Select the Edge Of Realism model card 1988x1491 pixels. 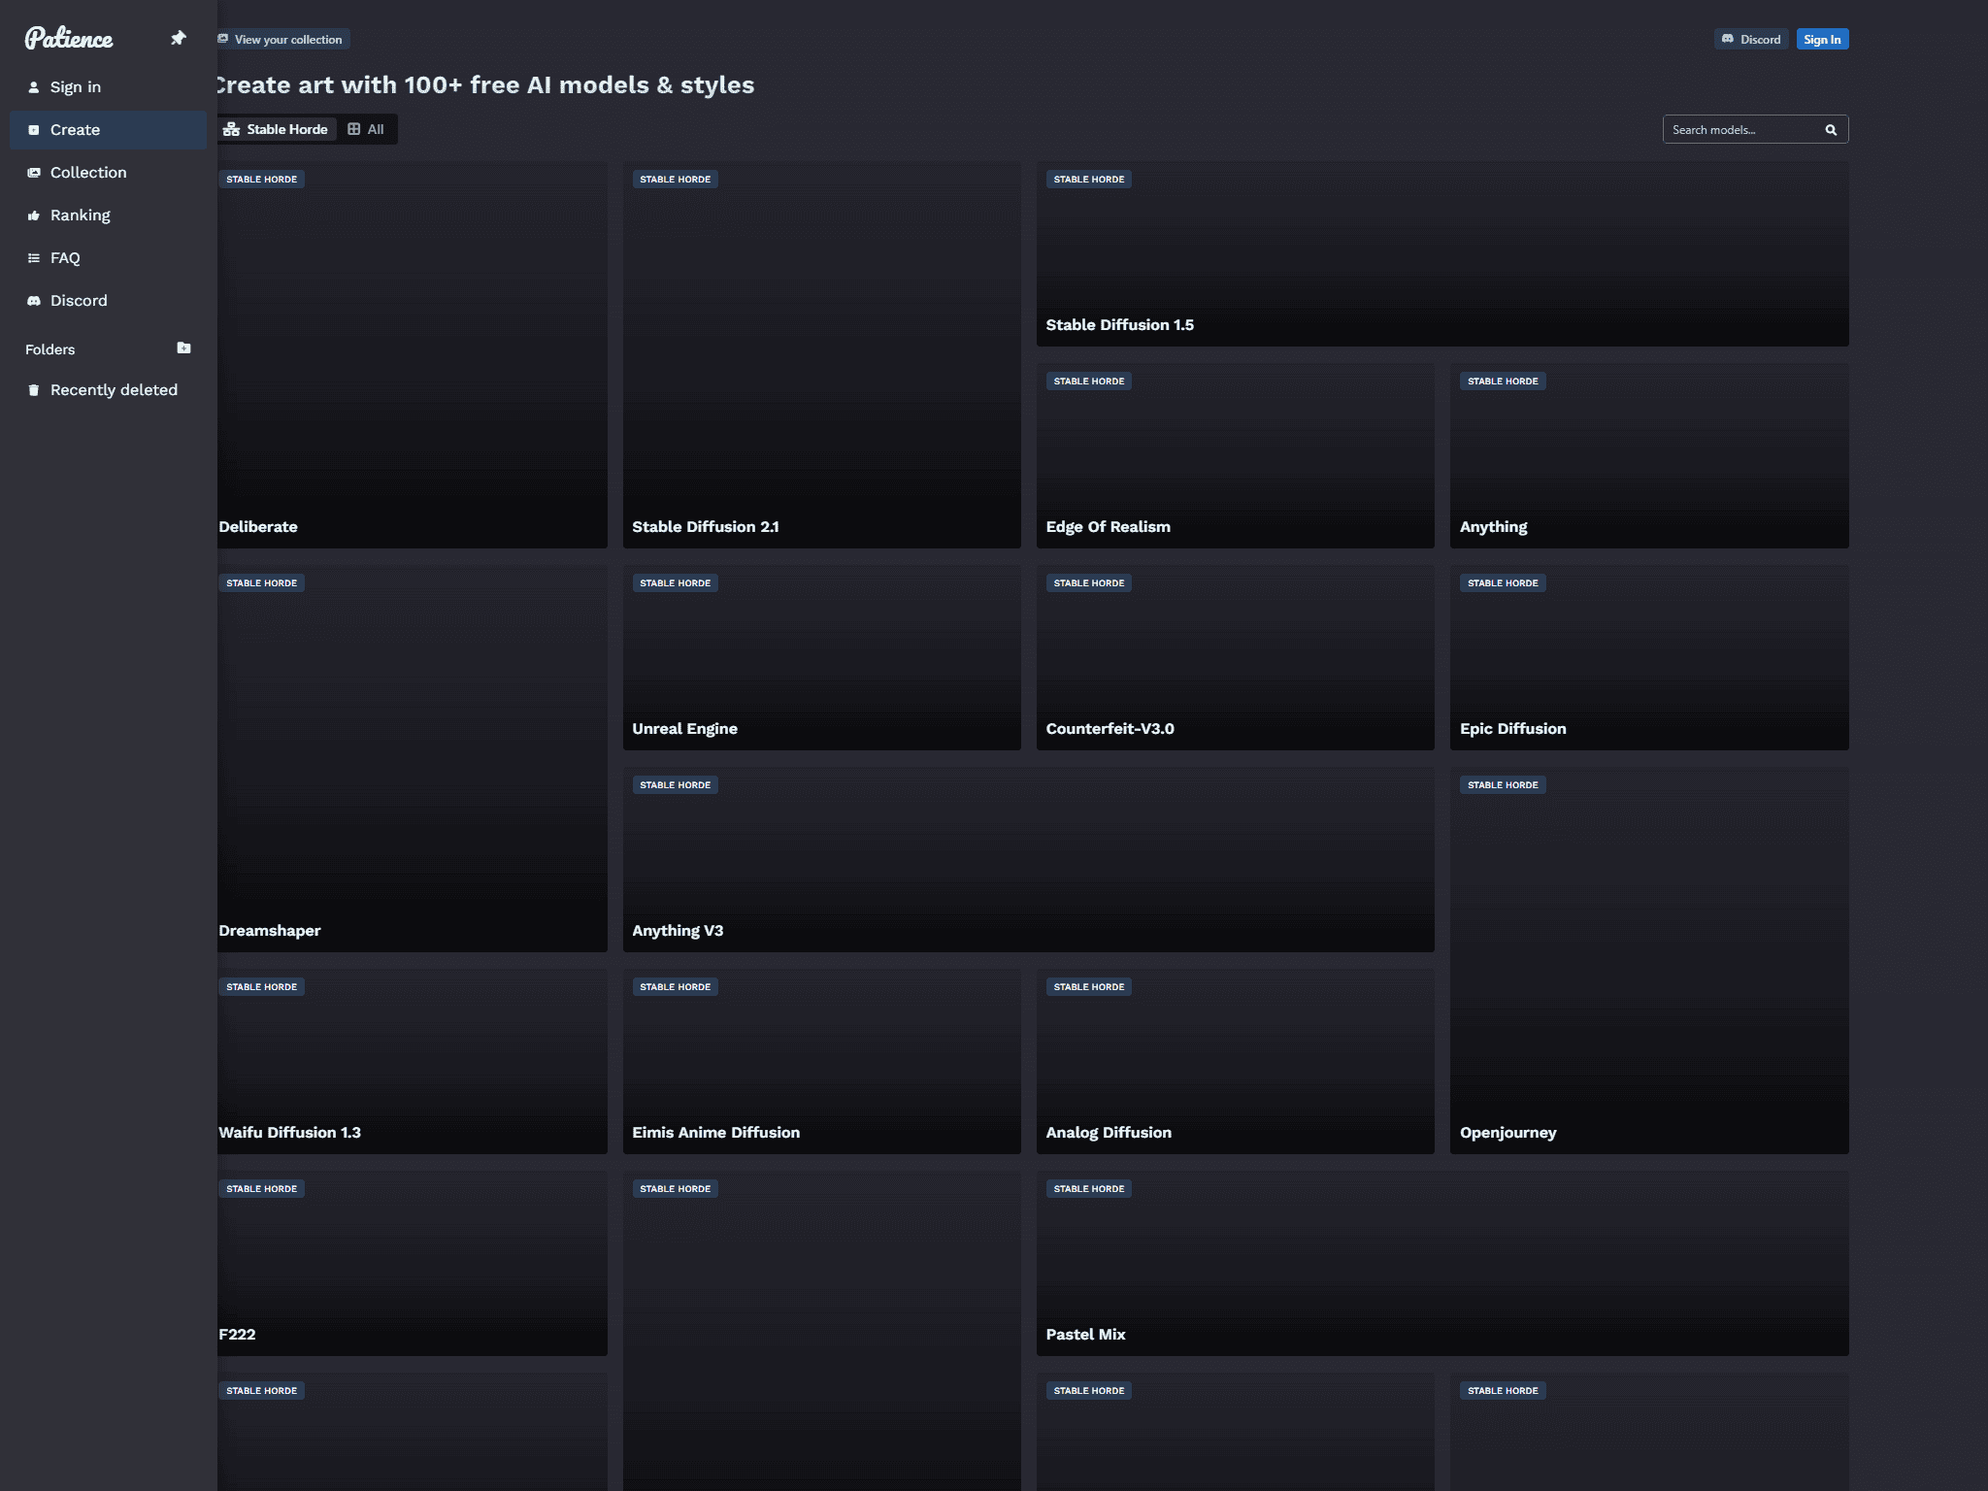click(1235, 455)
